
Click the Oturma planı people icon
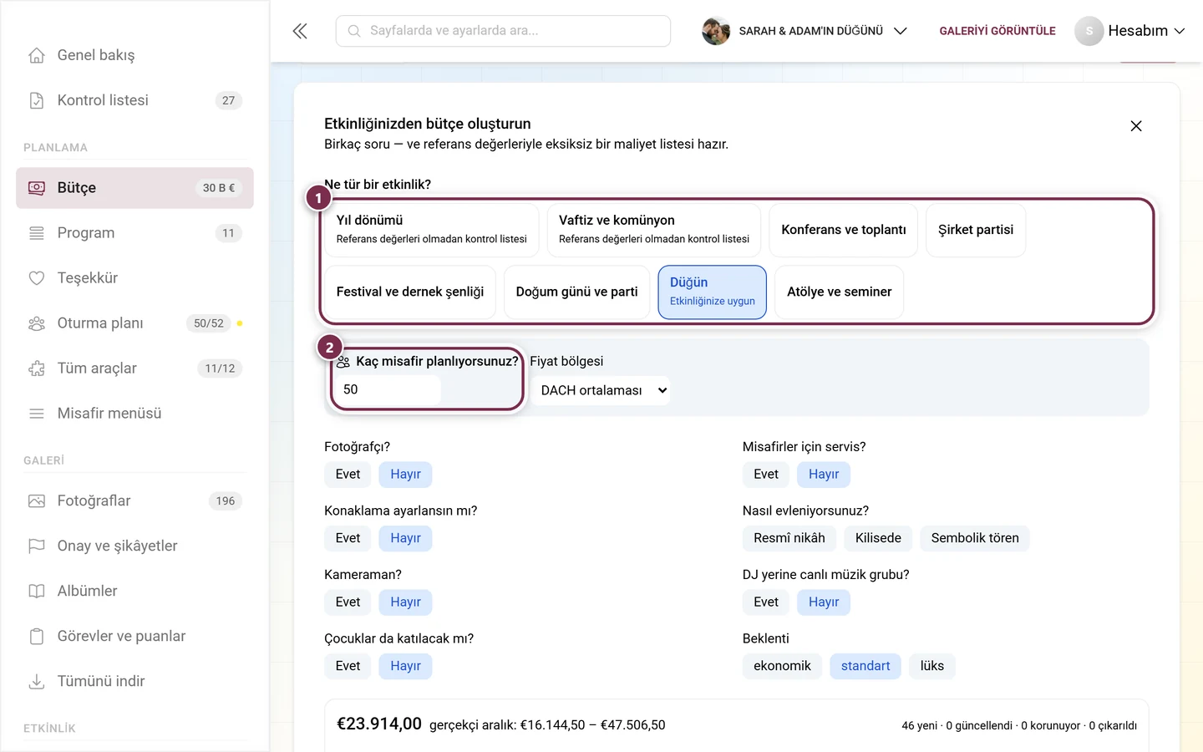(x=37, y=323)
